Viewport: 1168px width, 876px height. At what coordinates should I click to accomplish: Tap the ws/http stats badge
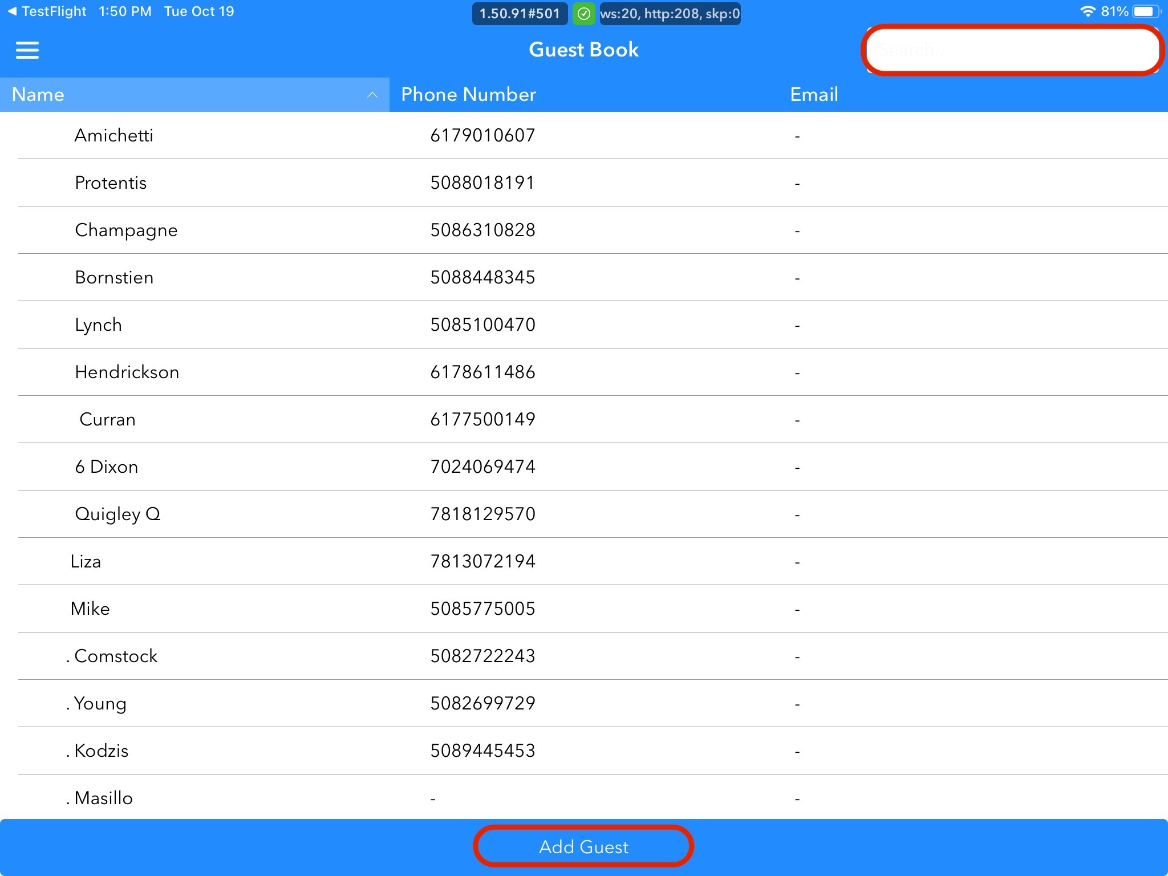point(670,14)
